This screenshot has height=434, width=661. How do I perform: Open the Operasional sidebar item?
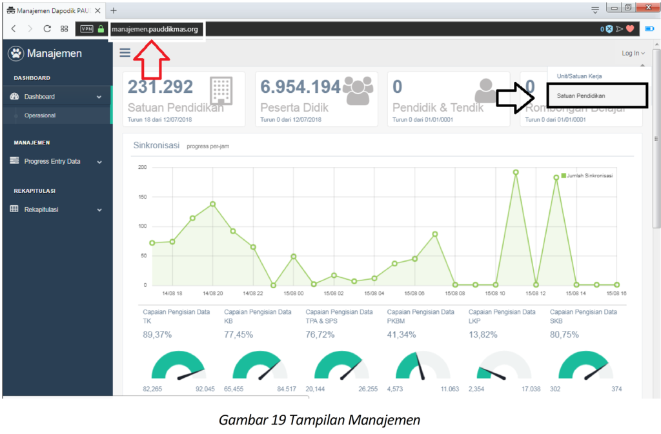click(x=40, y=115)
